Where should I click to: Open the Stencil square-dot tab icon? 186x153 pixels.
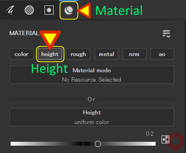point(49,10)
